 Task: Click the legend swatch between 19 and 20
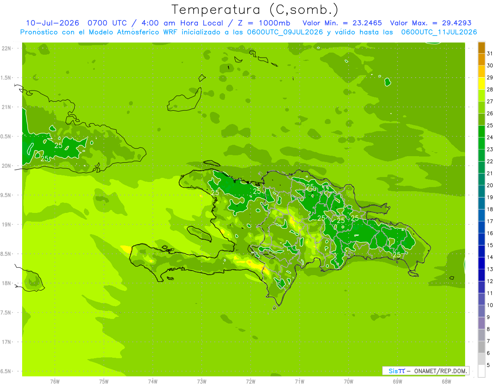click(481, 191)
